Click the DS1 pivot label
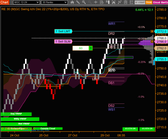Image resolution: width=168 pixels, height=139 pixels. [111, 83]
